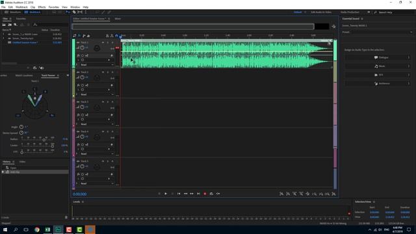
Task: Click the Skip Selection transport icon
Action: [218, 194]
